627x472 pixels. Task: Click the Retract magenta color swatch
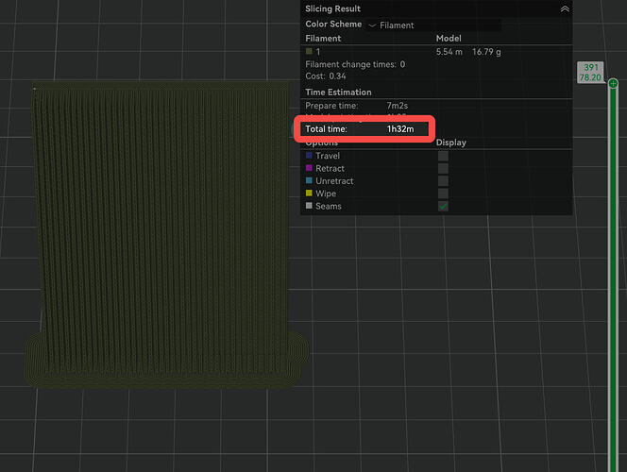pyautogui.click(x=309, y=168)
